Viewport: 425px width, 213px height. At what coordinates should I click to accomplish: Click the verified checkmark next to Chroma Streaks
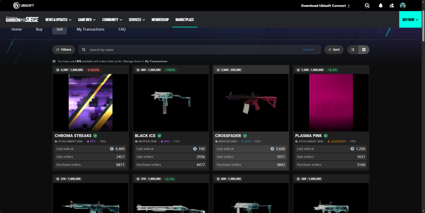95,136
